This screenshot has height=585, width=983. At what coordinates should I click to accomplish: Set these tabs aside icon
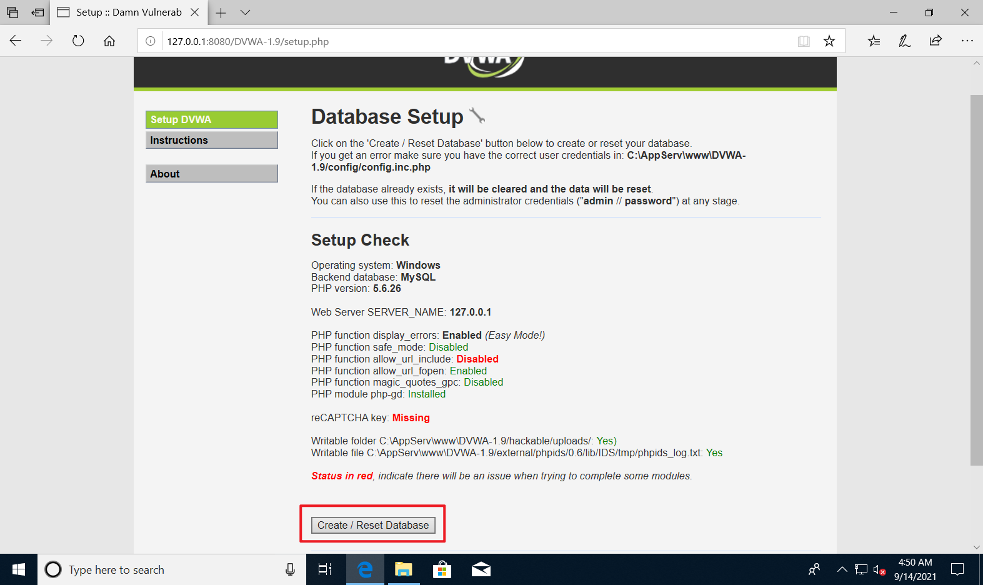point(37,12)
